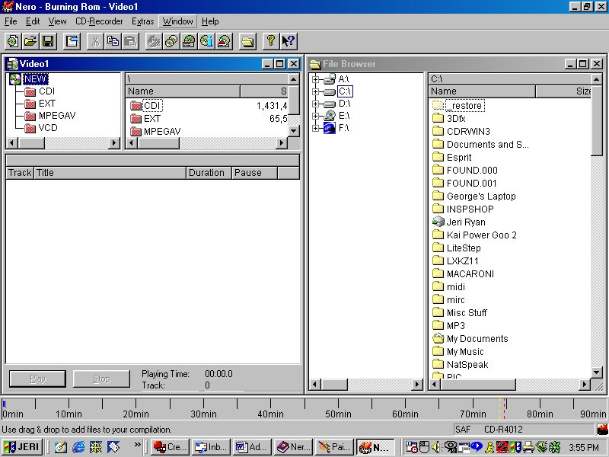Click the New Compilation toolbar icon
Viewport: 609px width, 457px height.
[x=13, y=41]
